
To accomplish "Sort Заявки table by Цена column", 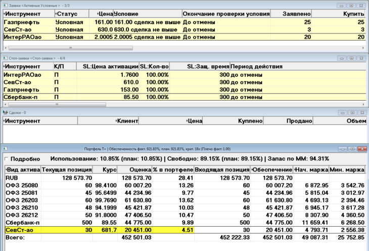I will [101, 14].
